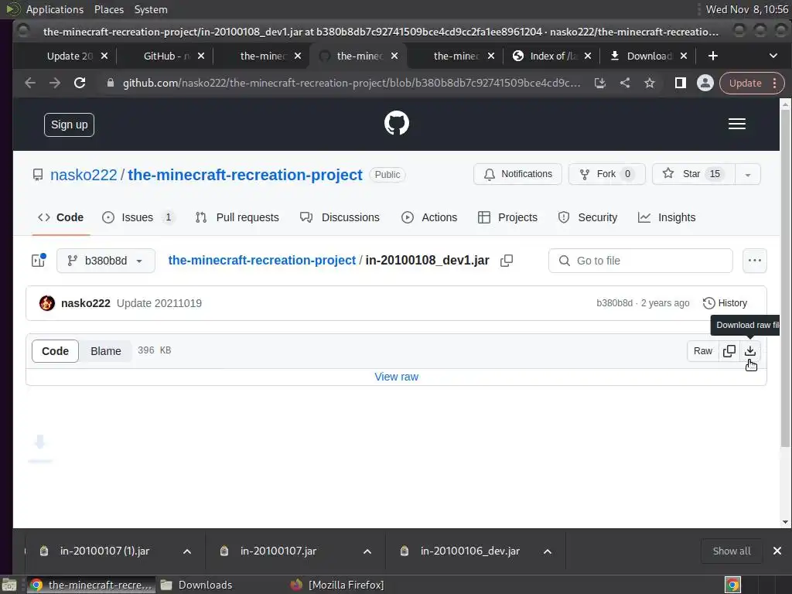Go to the Pull requests tab
Screen dimensions: 792x594
pyautogui.click(x=237, y=217)
